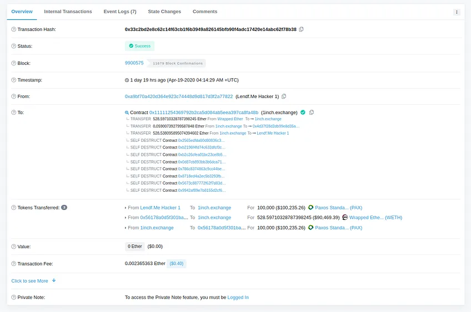Click the PAX token icon in third transfer row

(x=311, y=227)
